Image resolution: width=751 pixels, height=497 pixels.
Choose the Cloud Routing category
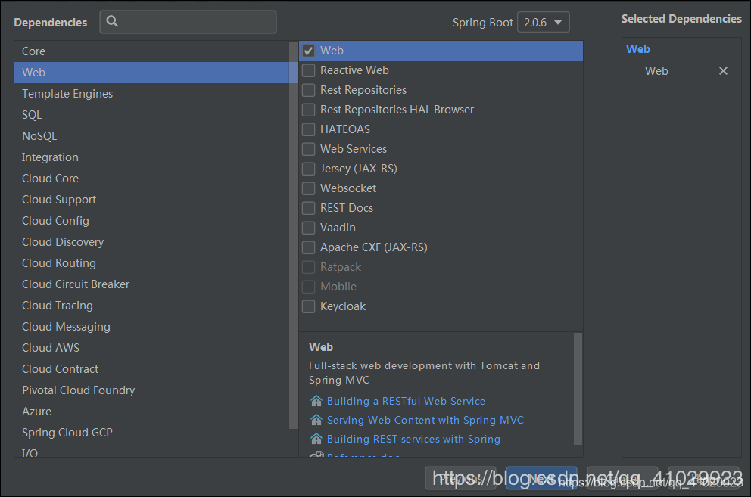click(152, 262)
